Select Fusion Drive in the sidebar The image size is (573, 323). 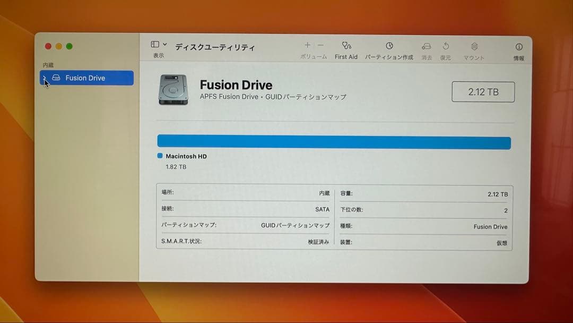click(86, 78)
